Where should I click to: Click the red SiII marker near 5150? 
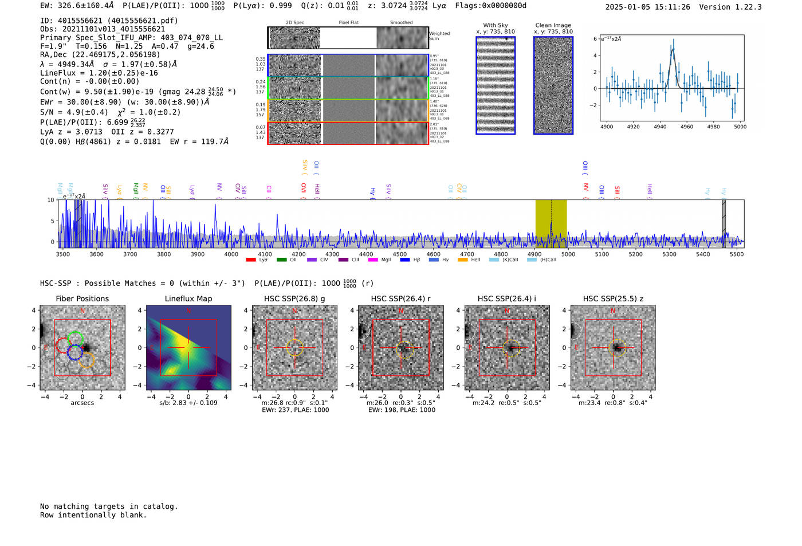tap(618, 192)
